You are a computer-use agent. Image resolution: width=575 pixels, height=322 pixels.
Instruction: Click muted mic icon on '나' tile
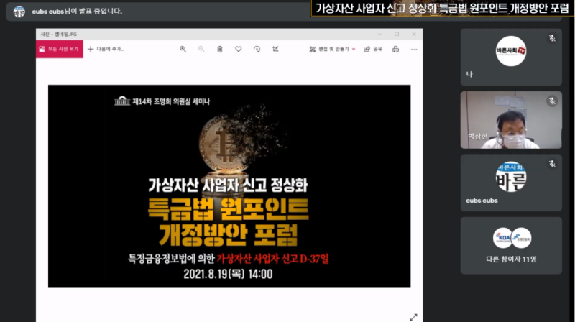coord(552,38)
